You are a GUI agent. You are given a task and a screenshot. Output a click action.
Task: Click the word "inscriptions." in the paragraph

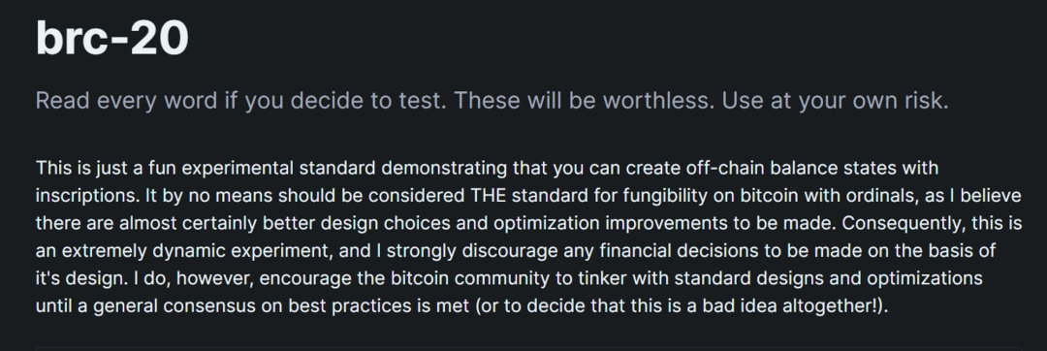click(87, 196)
